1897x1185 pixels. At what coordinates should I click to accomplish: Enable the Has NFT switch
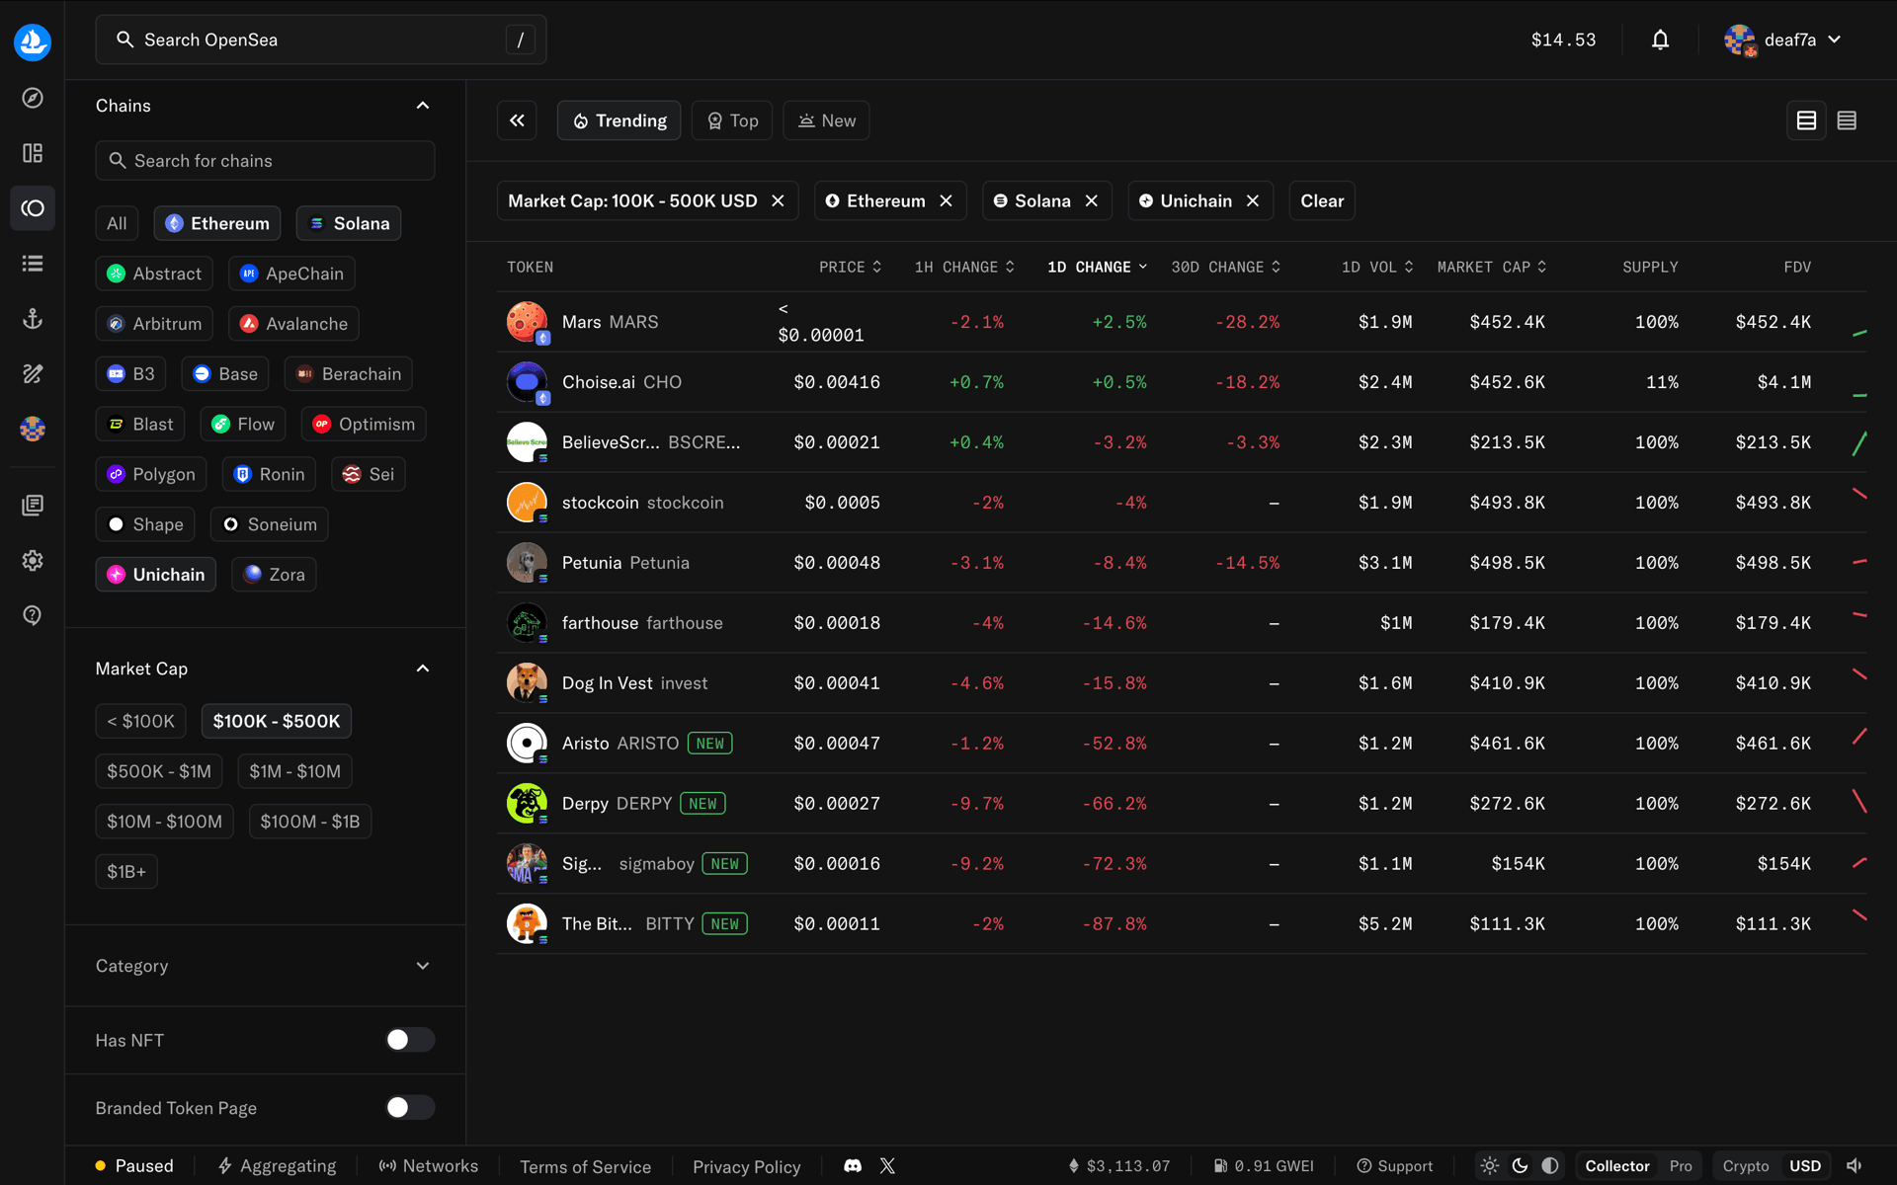click(410, 1040)
